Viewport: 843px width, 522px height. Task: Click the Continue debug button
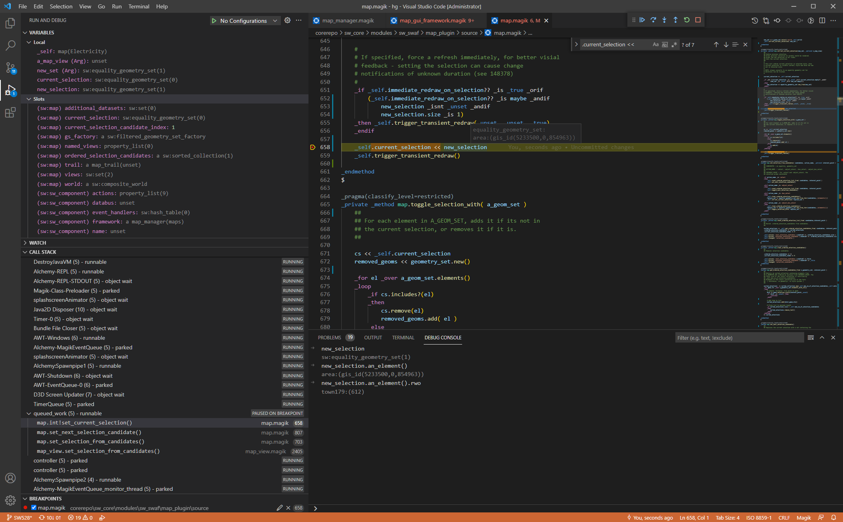pyautogui.click(x=642, y=20)
